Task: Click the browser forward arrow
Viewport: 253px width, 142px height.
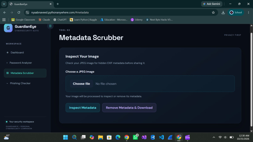Action: tap(12, 13)
